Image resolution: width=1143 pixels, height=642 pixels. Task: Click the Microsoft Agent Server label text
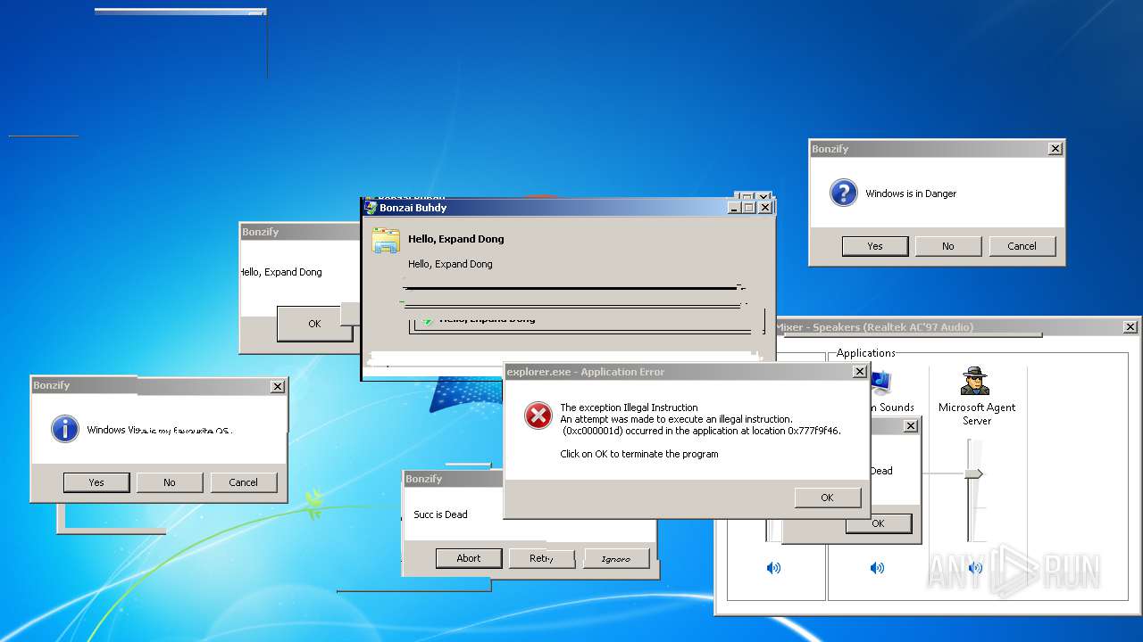977,414
